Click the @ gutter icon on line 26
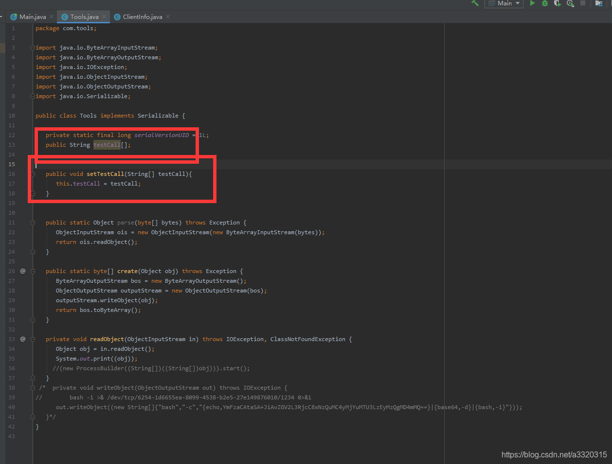This screenshot has width=612, height=464. (23, 271)
